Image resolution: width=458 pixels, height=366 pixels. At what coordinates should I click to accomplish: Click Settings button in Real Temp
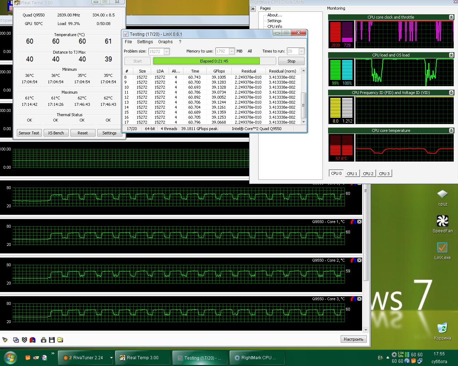[109, 133]
